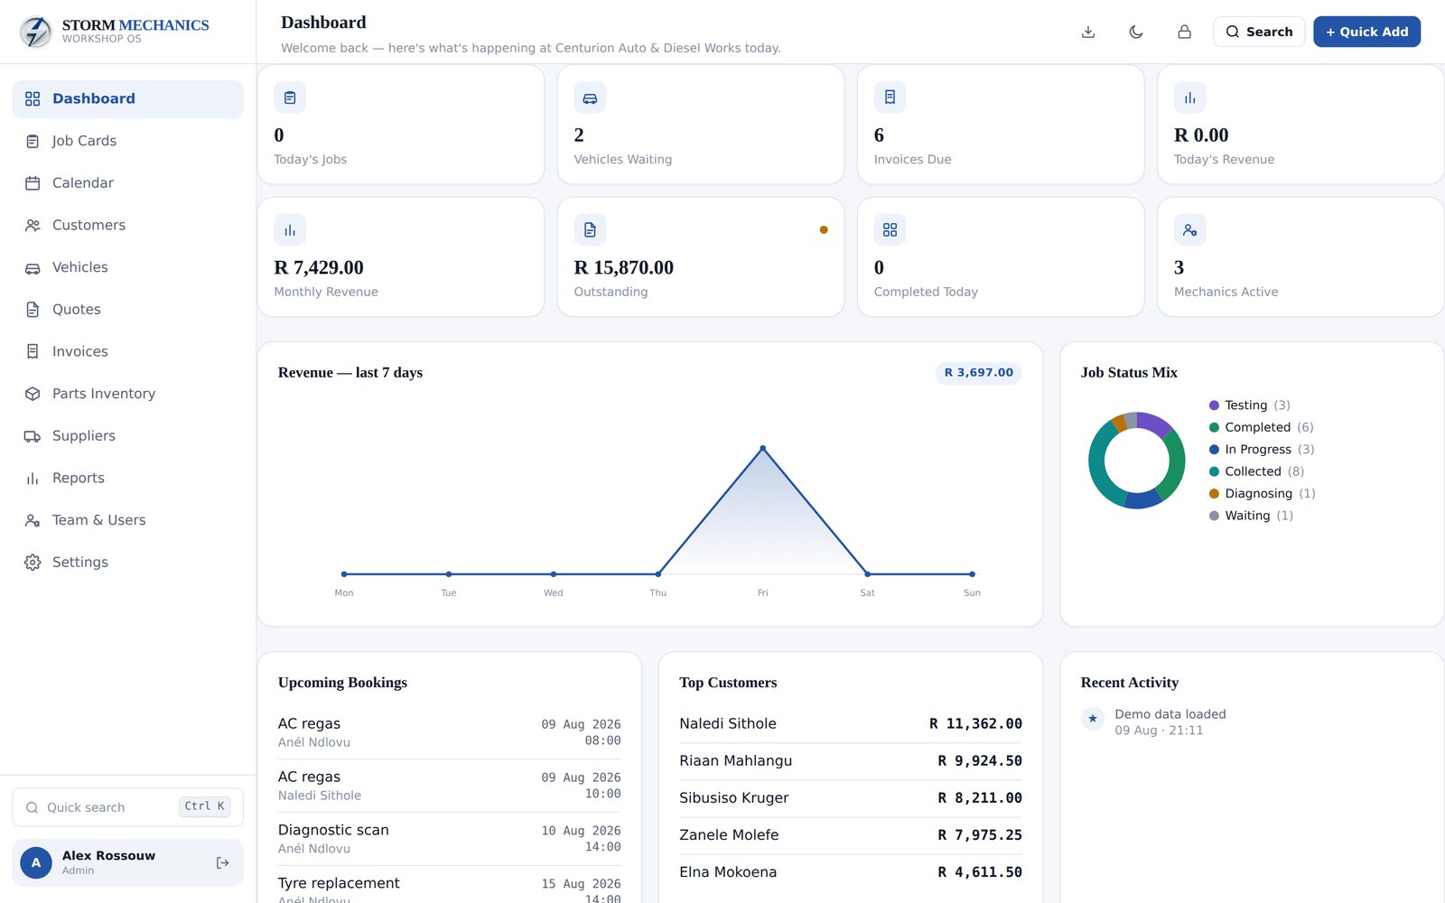
Task: Click the Outstanding document icon
Action: (x=590, y=230)
